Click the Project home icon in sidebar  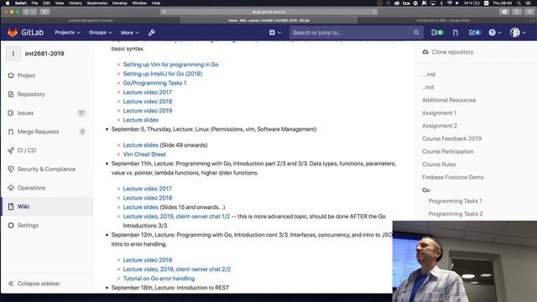coord(11,75)
